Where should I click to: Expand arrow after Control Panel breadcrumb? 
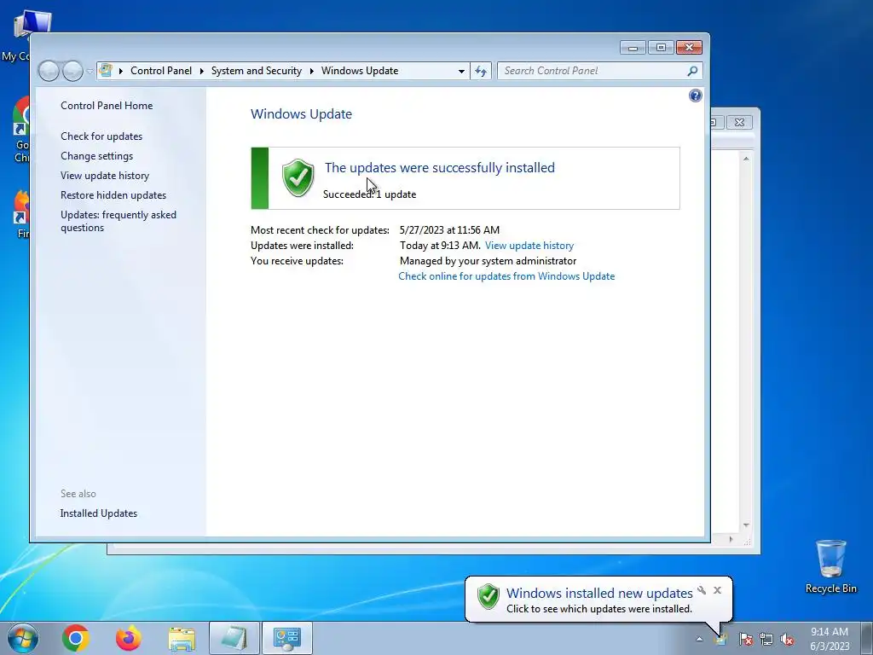pyautogui.click(x=201, y=71)
